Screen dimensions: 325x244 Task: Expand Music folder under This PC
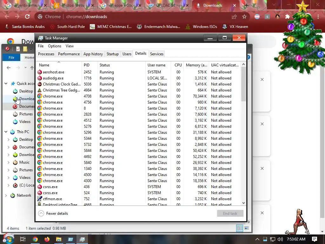tap(9, 162)
